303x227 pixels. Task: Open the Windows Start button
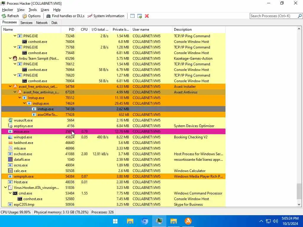115,221
